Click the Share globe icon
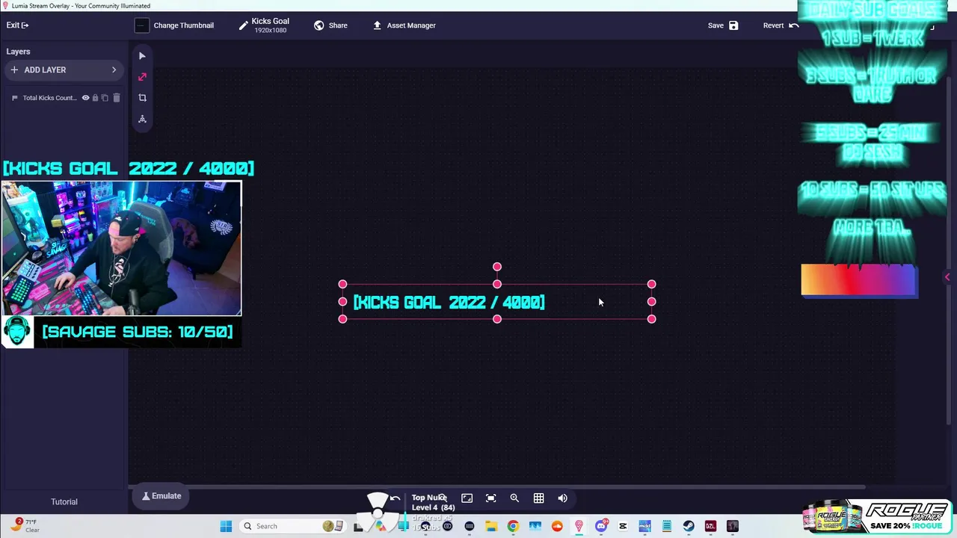The width and height of the screenshot is (957, 538). [x=319, y=25]
